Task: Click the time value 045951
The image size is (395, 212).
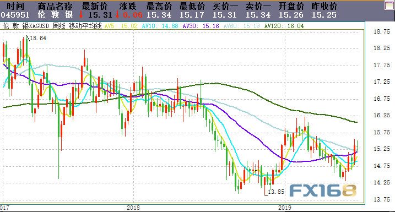Action: click(15, 15)
